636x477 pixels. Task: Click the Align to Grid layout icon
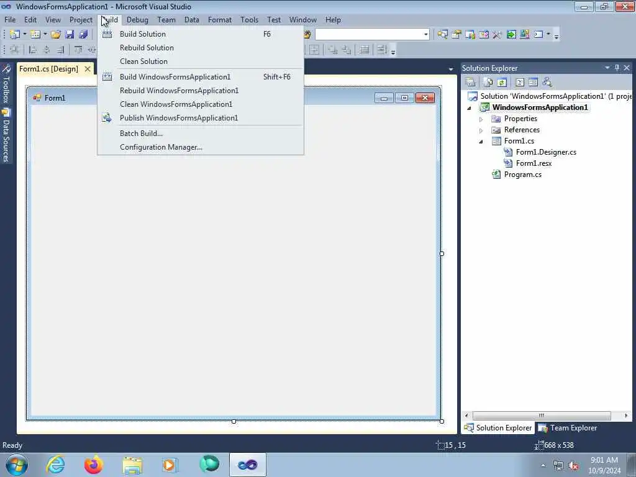pyautogui.click(x=15, y=50)
